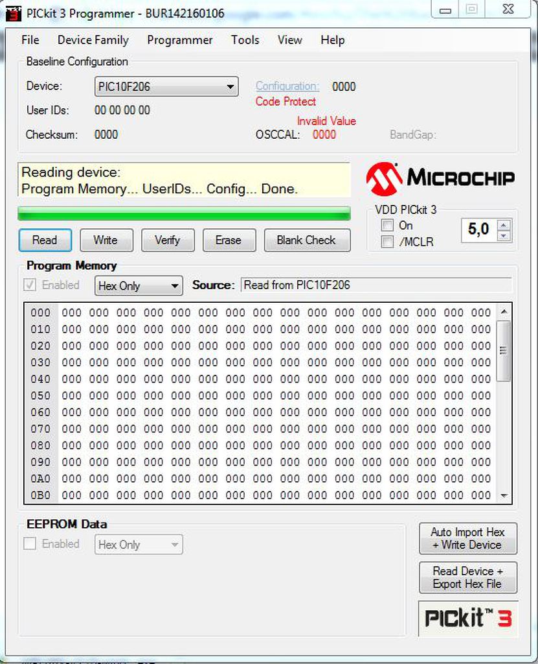Click the 'Invalid Value' warning text
538x664 pixels.
pyautogui.click(x=326, y=121)
